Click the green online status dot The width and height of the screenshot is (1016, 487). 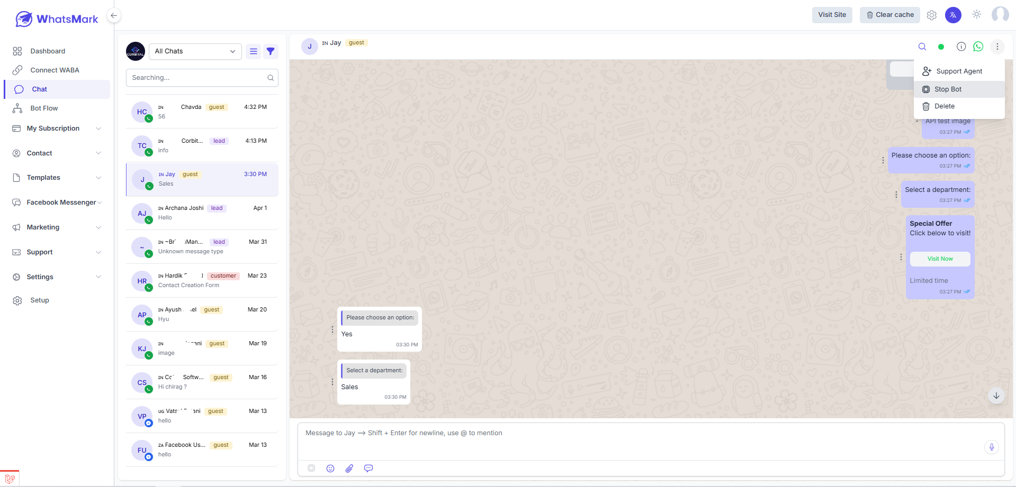pyautogui.click(x=941, y=47)
